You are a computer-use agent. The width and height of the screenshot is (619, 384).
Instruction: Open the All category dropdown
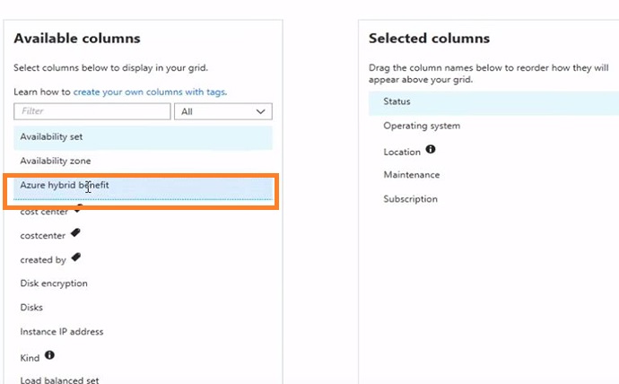coord(223,111)
